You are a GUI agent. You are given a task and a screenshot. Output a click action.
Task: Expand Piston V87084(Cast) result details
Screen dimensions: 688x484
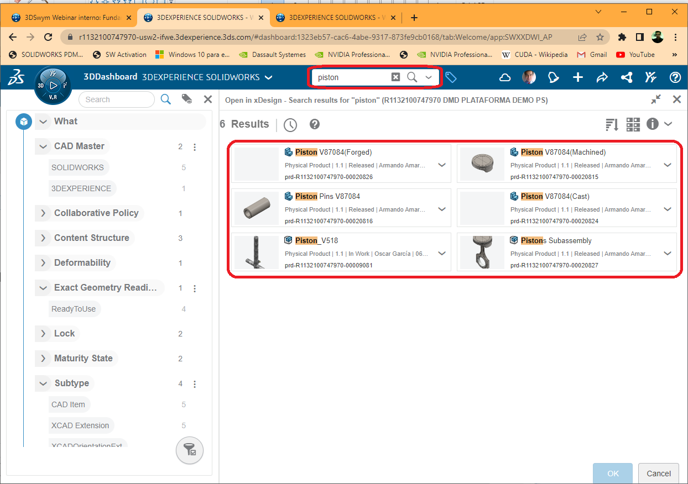(x=668, y=209)
